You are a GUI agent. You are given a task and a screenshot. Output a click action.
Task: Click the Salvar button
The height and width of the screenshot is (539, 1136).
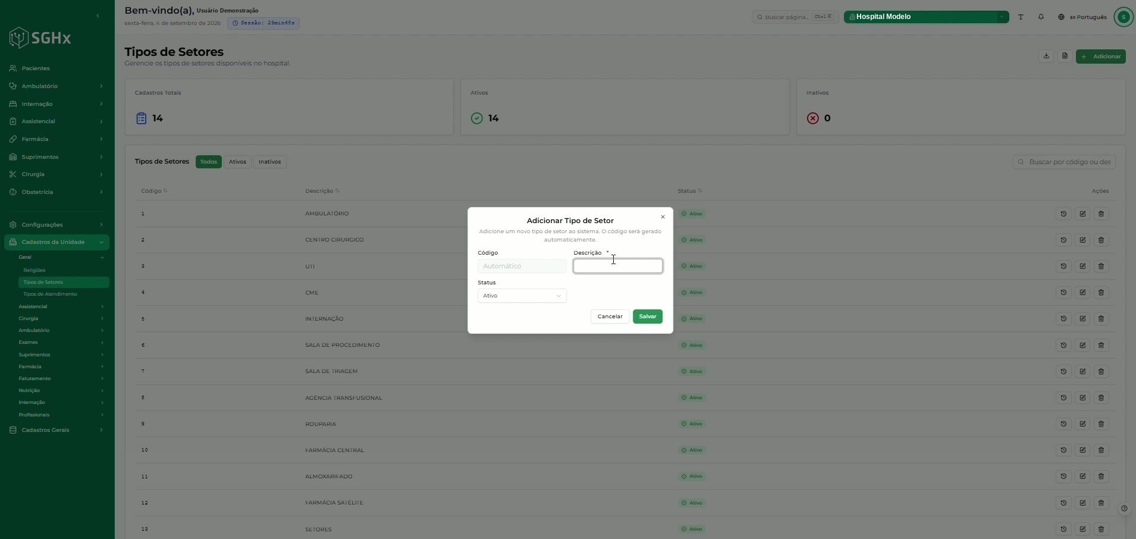647,316
